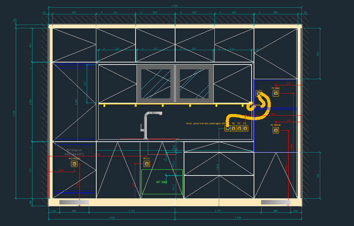Viewport: 354px width, 226px height.
Task: Click the PC FRIGO outlet symbol
Action: coord(74,164)
